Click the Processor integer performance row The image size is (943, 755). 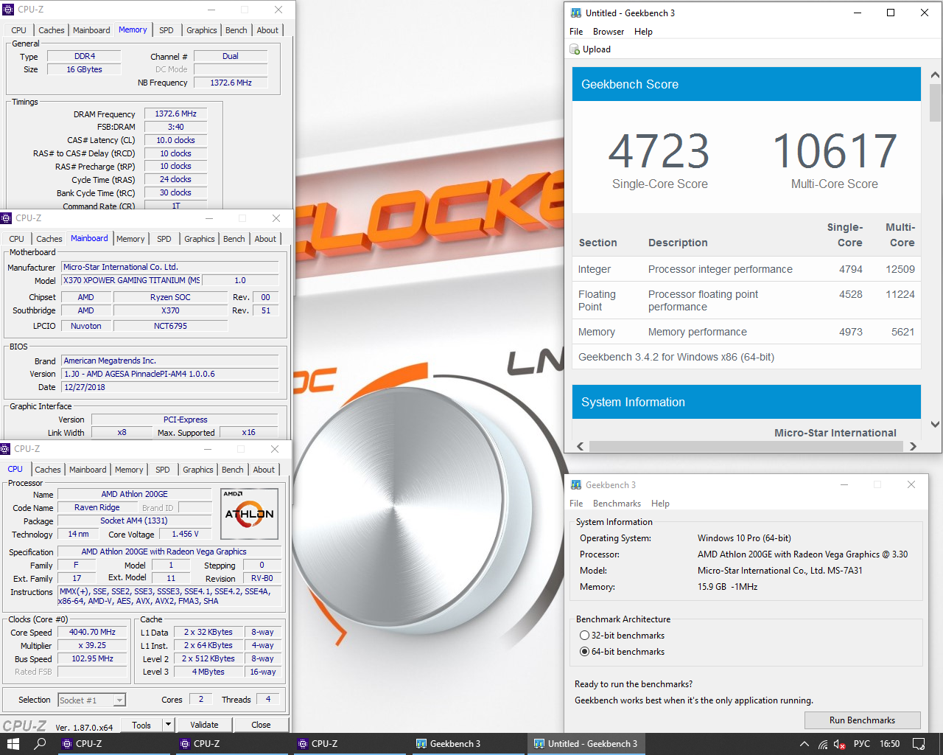(x=746, y=269)
